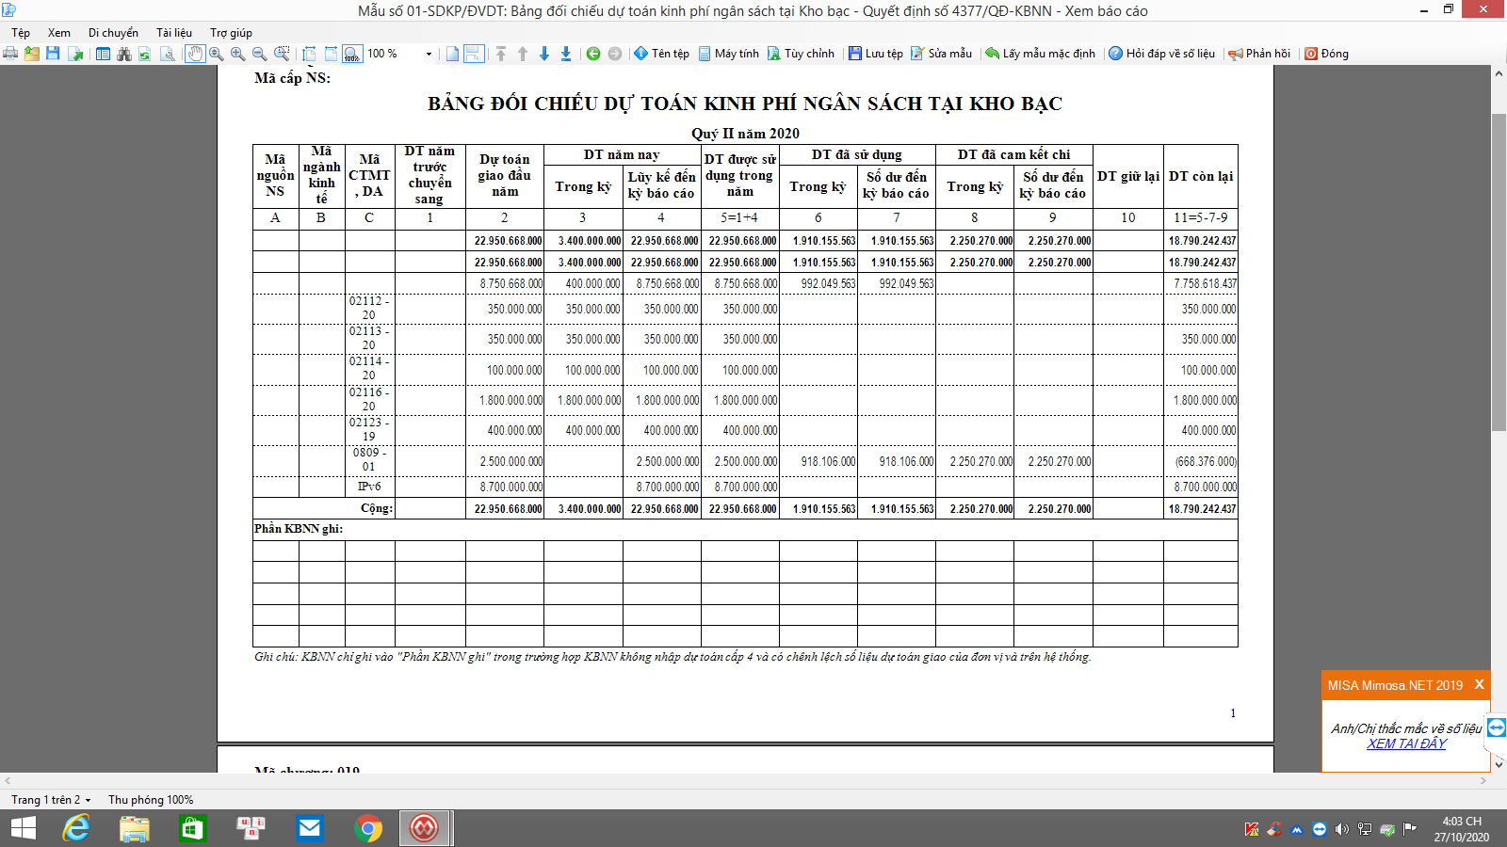
Task: Click the Tên tệp toolbar button
Action: (x=661, y=54)
